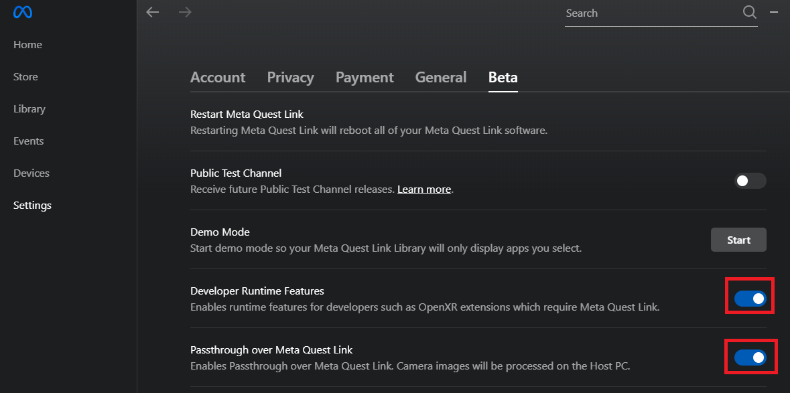Screen dimensions: 790x393
Task: Disable the Developer Runtime Features toggle
Action: [x=750, y=299]
